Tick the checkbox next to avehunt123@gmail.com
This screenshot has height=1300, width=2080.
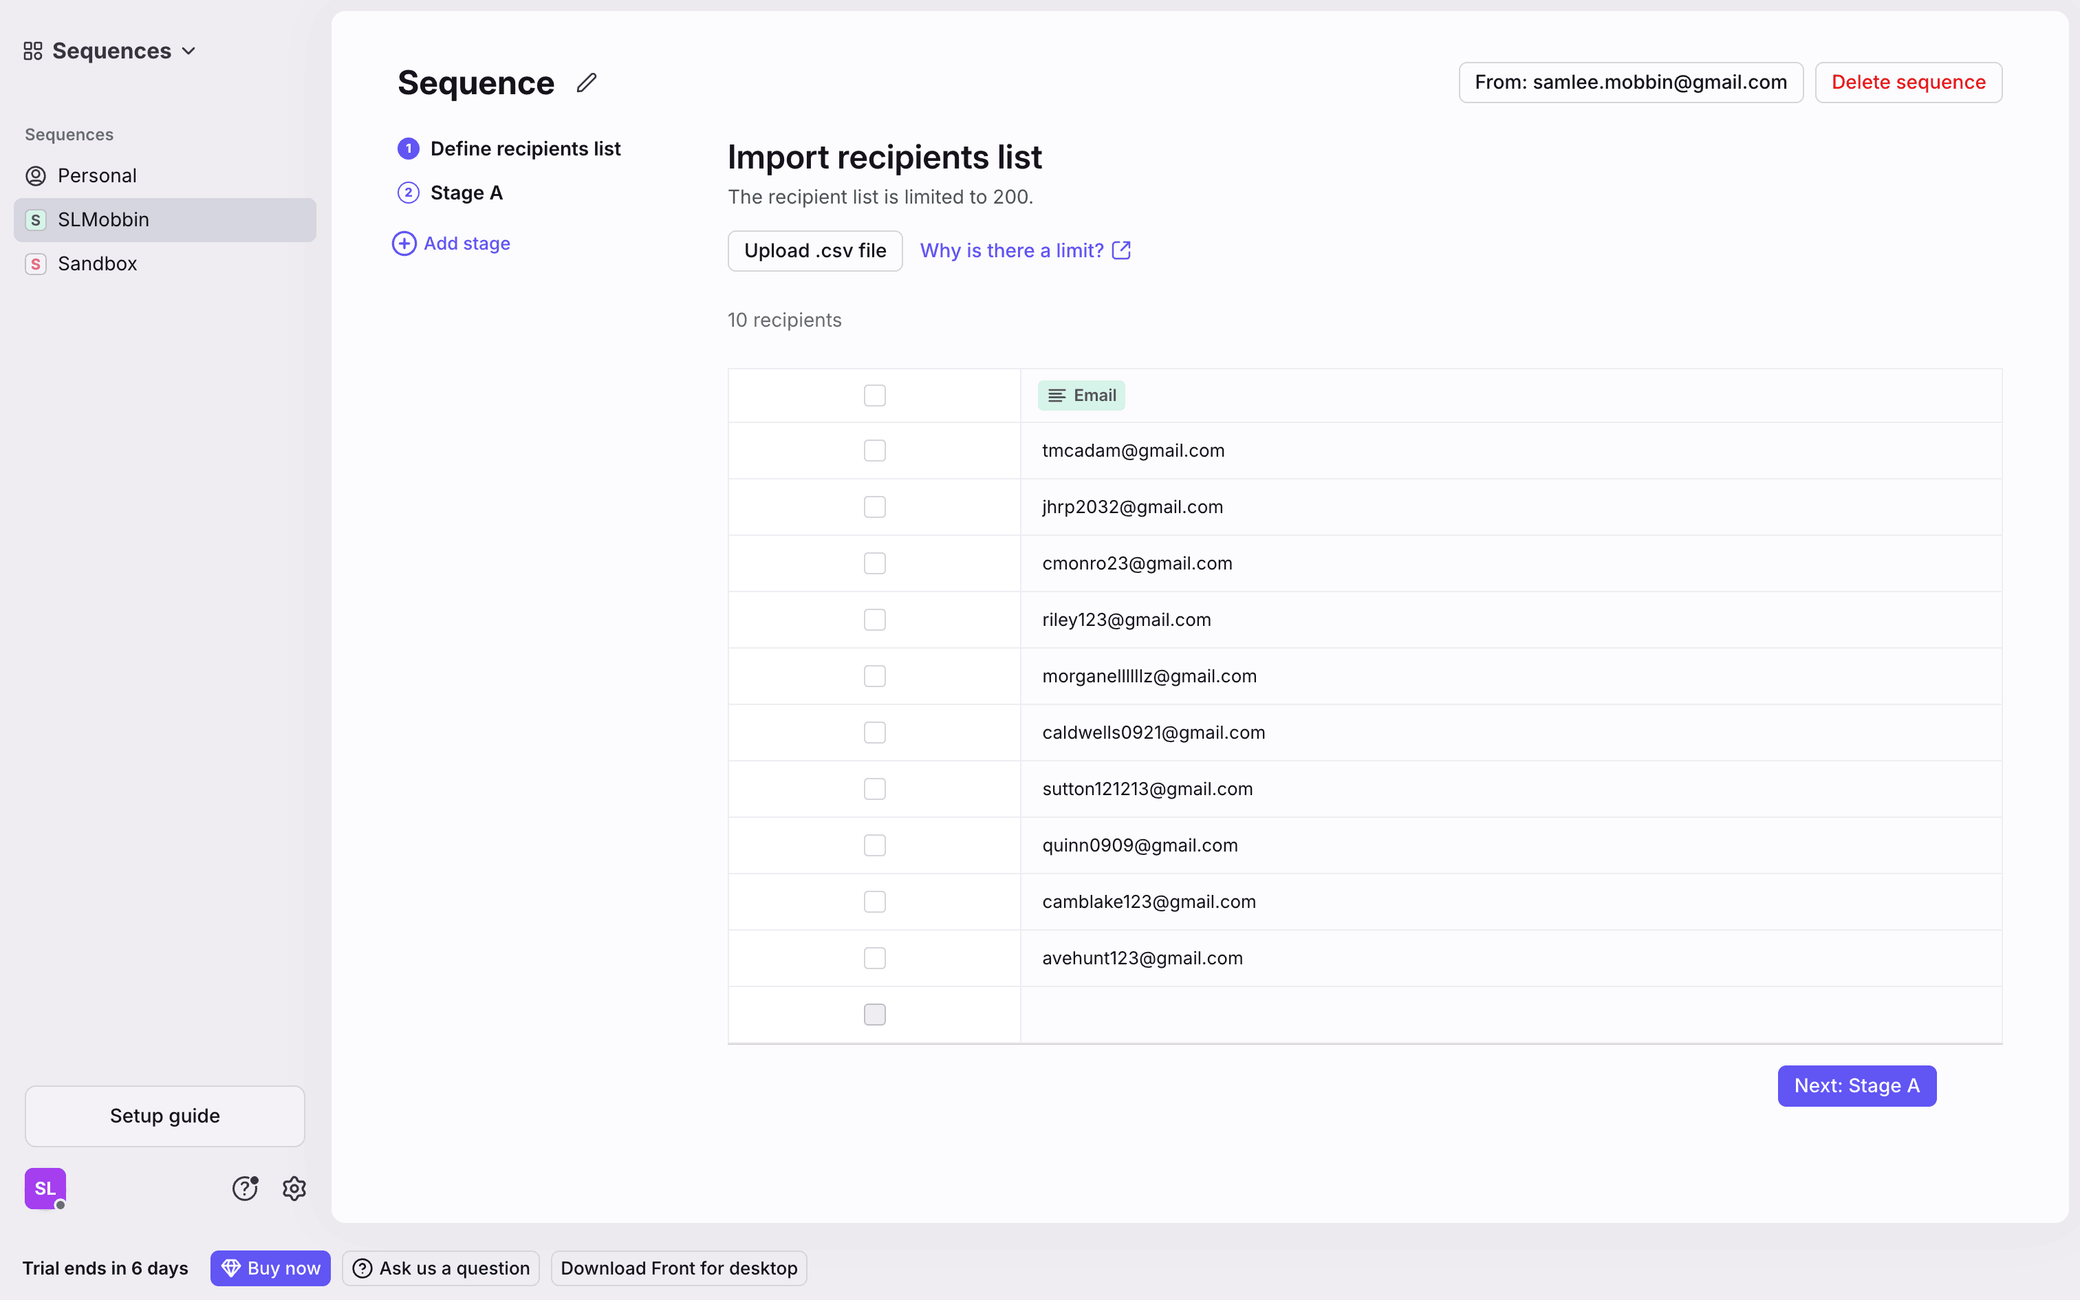[874, 957]
